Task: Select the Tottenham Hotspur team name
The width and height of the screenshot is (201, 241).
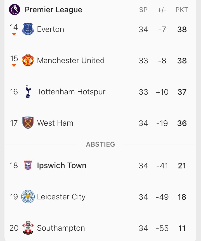Action: (71, 92)
